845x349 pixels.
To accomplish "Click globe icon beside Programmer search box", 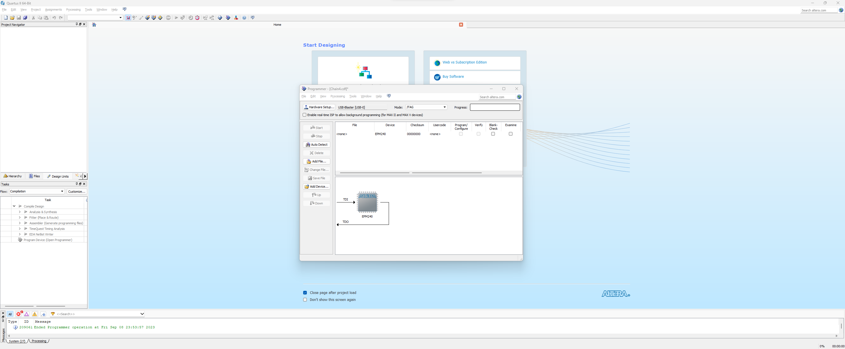I will (x=519, y=97).
